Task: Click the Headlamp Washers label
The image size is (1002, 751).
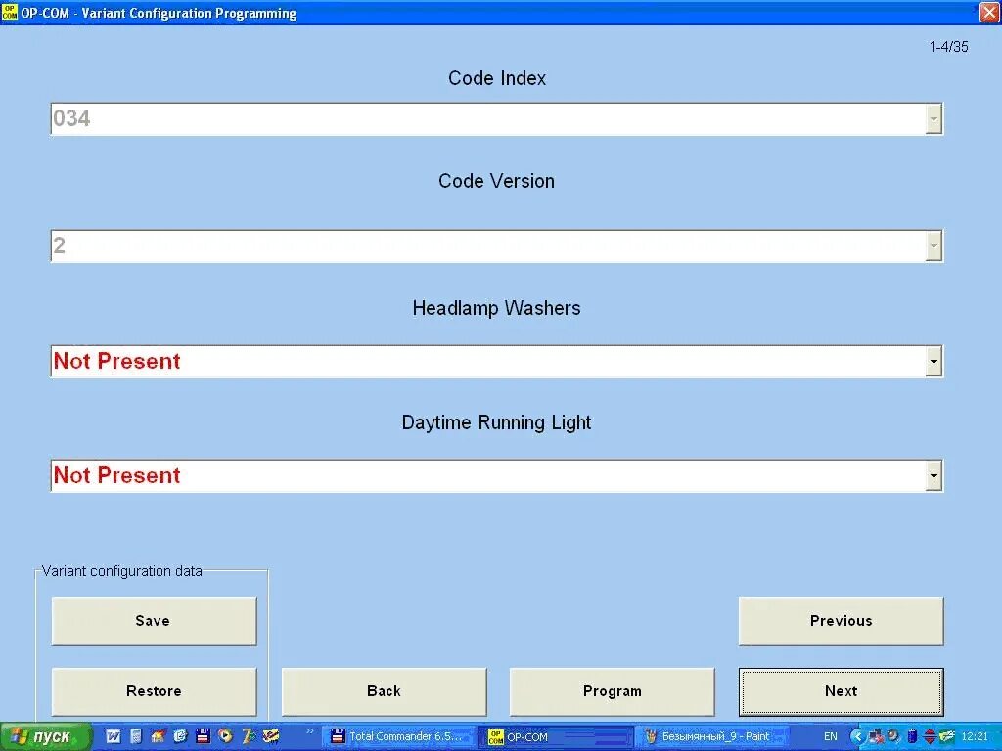Action: pos(496,308)
